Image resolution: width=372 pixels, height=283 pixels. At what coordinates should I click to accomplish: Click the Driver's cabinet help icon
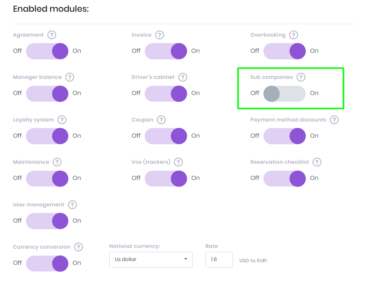pyautogui.click(x=182, y=77)
